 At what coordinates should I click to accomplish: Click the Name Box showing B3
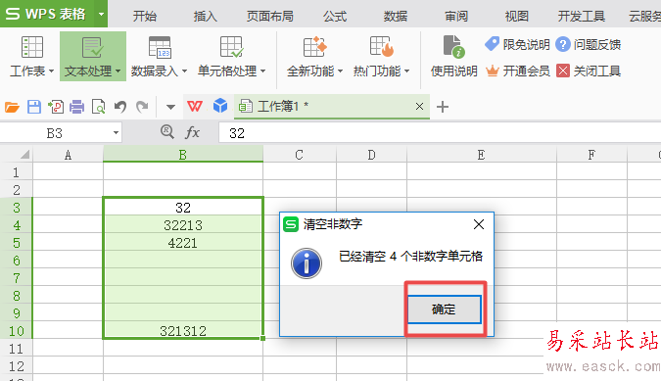[x=55, y=133]
